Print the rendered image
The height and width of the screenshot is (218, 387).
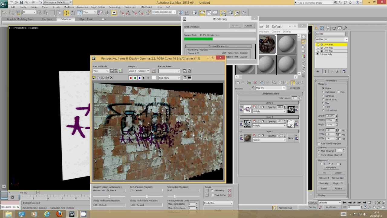coord(107,78)
